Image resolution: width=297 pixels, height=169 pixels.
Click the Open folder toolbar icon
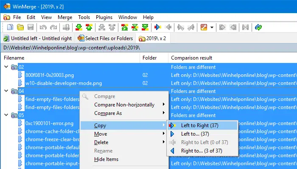pos(20,27)
